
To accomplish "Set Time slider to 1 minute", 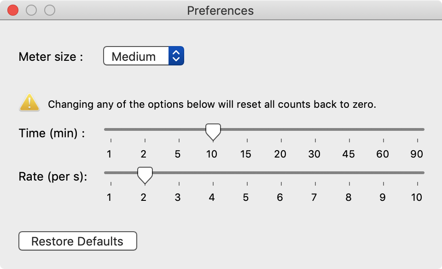I will [x=110, y=129].
